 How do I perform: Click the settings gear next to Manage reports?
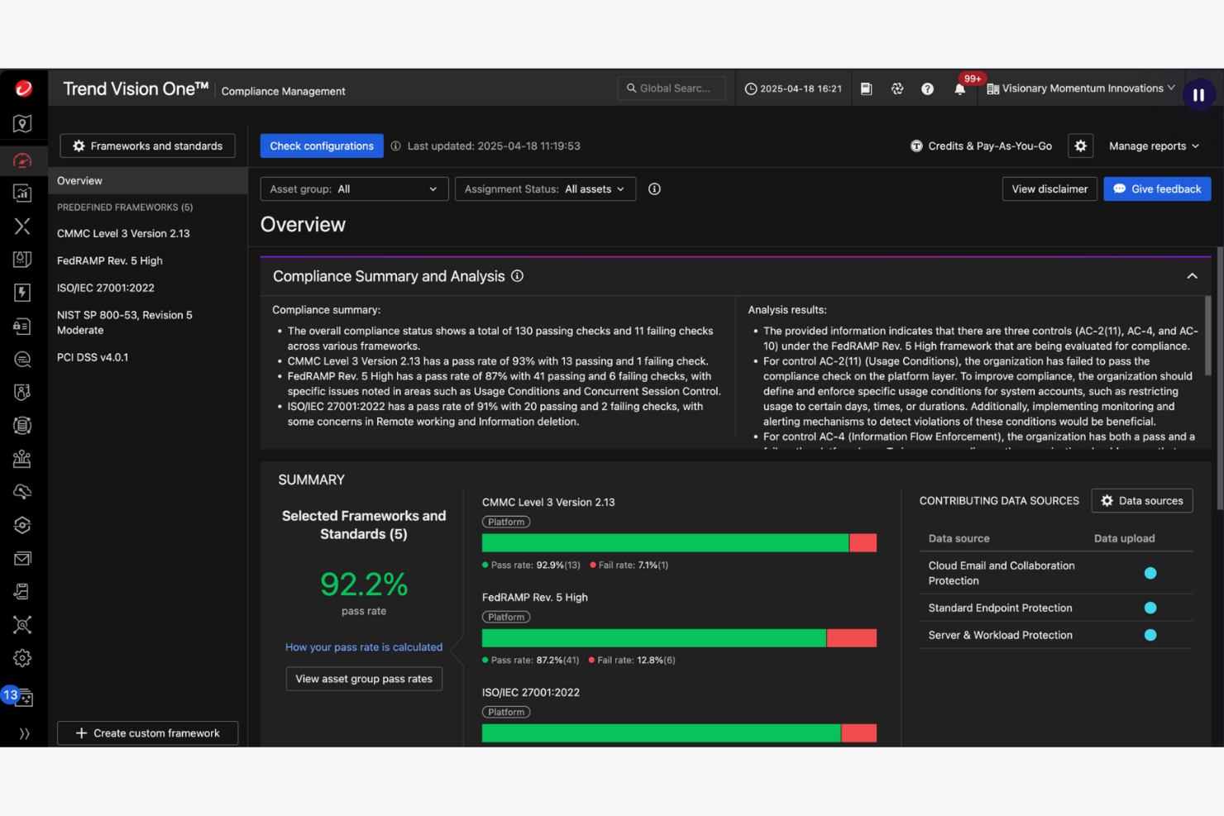[1081, 146]
